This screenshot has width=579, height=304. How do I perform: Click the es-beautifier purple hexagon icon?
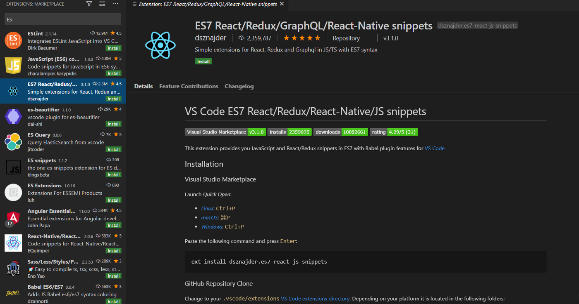[x=13, y=117]
